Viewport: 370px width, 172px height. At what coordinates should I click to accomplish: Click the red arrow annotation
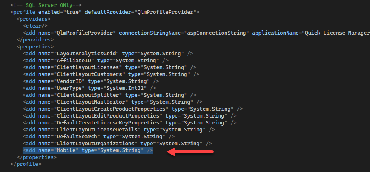pos(190,152)
